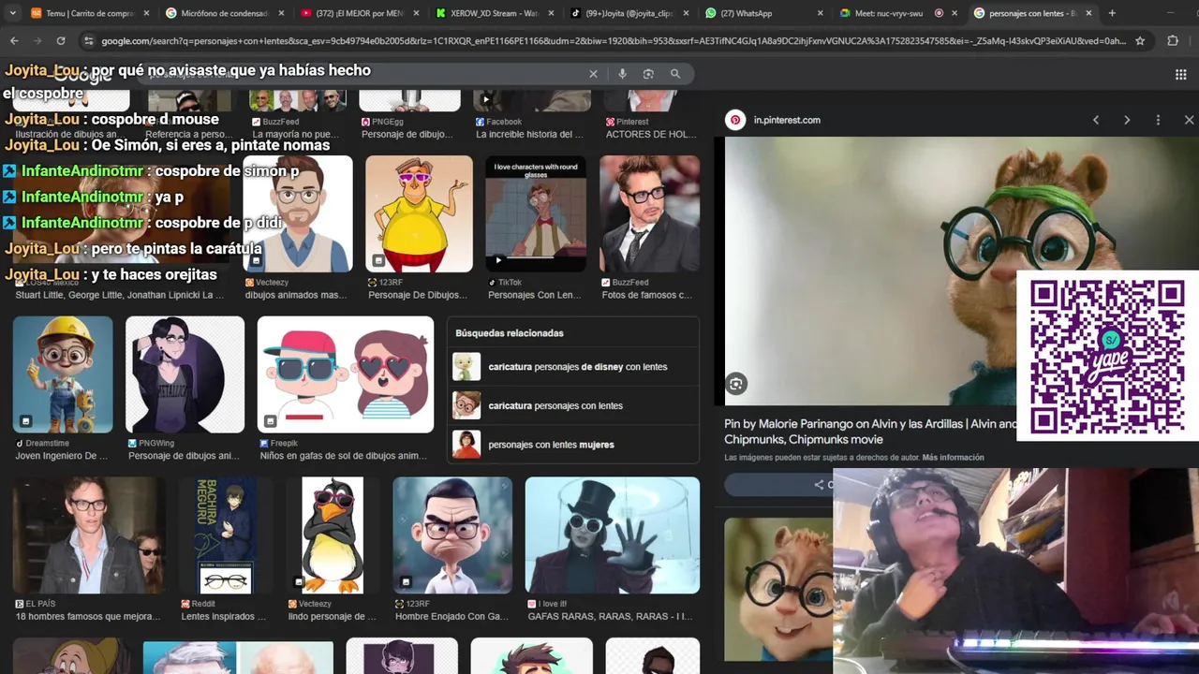
Task: Open the EL PAÍS famous men thumbnail
Action: (89, 535)
